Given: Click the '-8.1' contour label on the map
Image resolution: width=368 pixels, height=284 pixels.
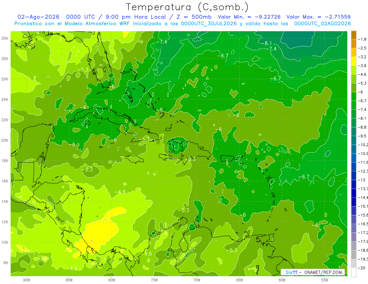Looking at the screenshot, I should (266, 43).
